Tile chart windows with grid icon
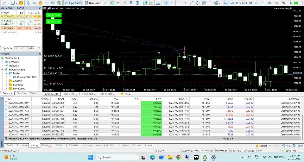This screenshot has height=162, width=304. [137, 3]
